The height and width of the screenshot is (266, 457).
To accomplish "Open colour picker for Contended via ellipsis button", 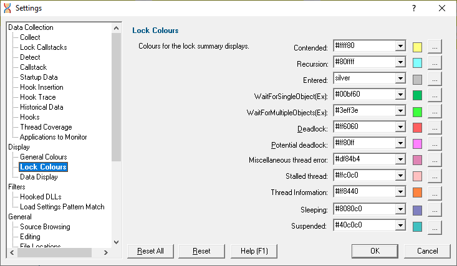I will pyautogui.click(x=435, y=47).
